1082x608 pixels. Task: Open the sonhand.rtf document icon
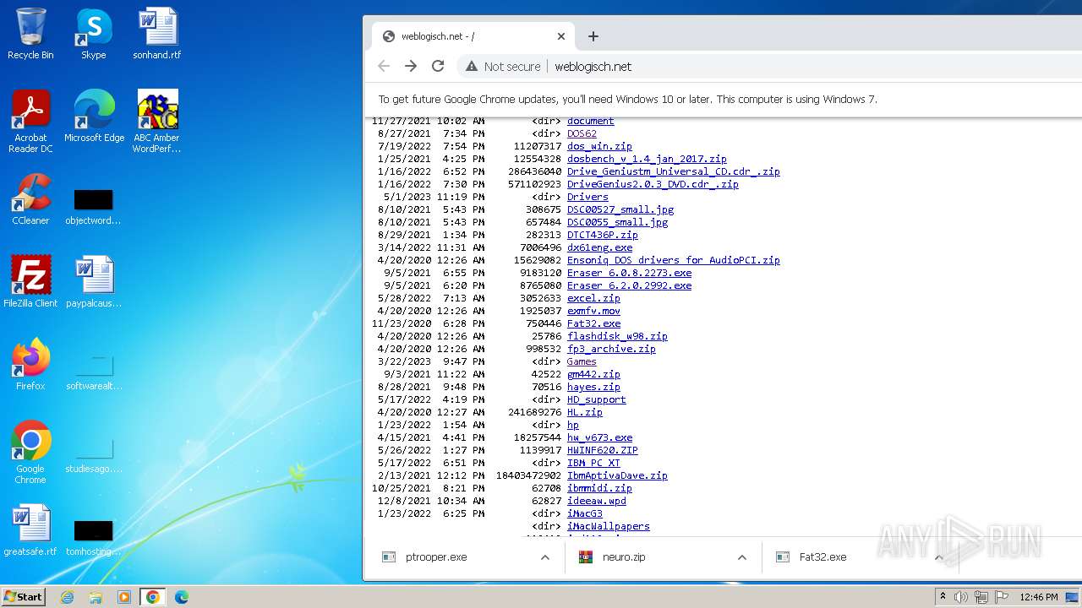[x=156, y=34]
